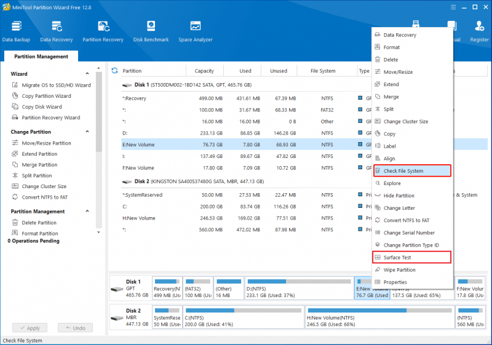492x345 pixels.
Task: Choose Surface Test from context menu
Action: (412, 258)
